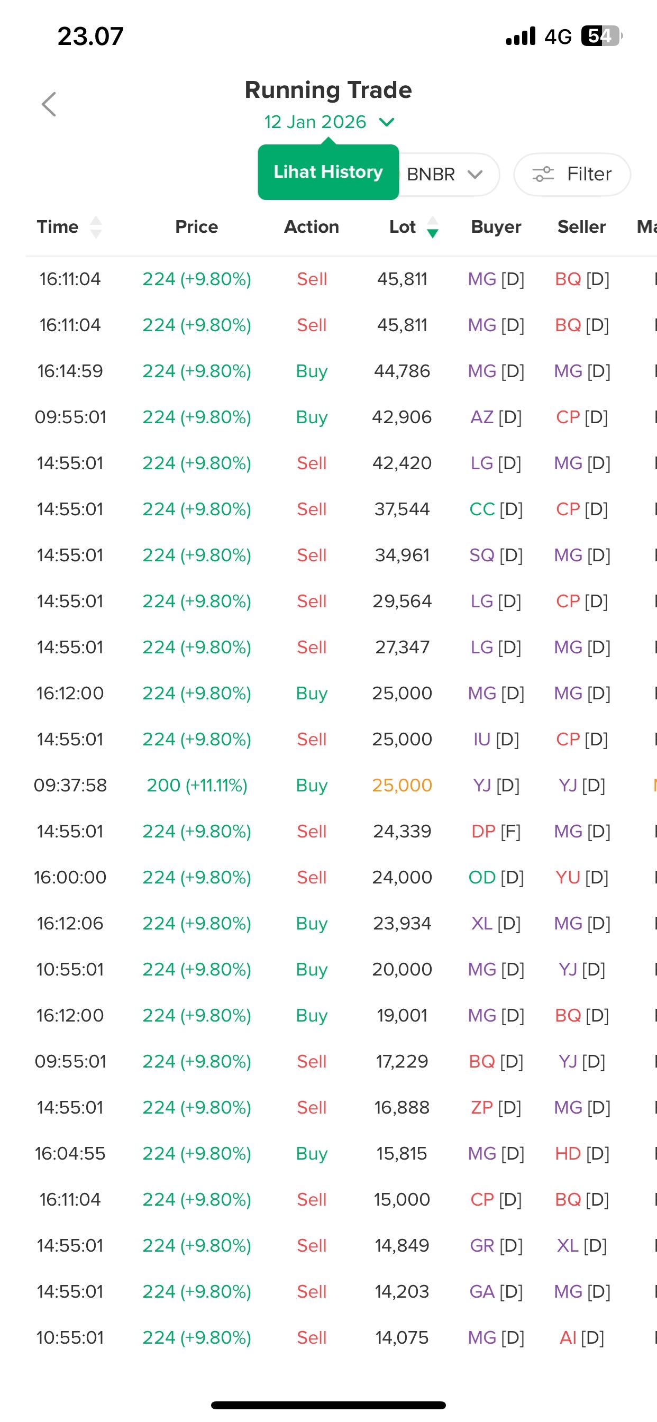Tap the cellular signal bars icon
This screenshot has width=657, height=1422.
(521, 37)
